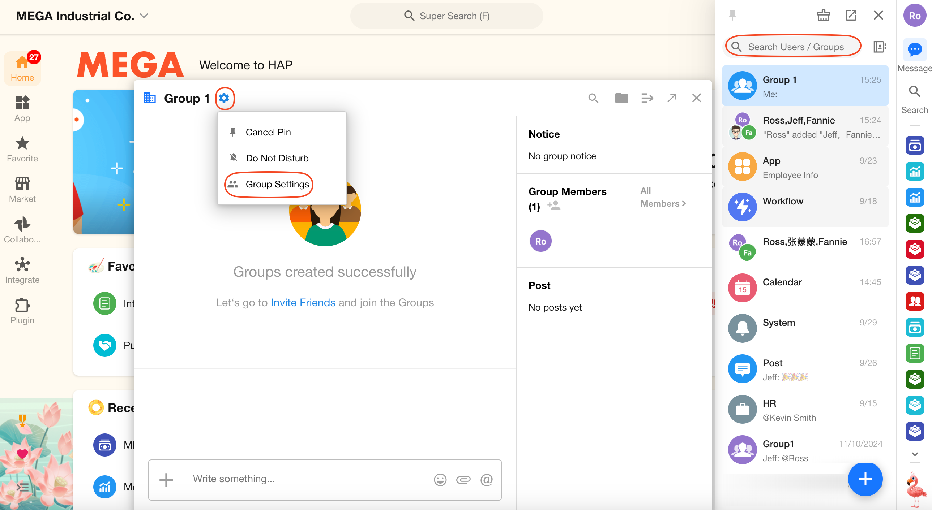Expand more apps chevron in right rail

tap(915, 454)
